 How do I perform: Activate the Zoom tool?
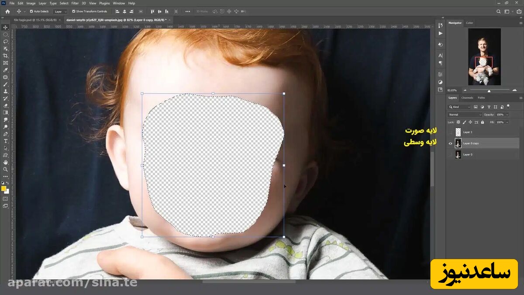pyautogui.click(x=6, y=169)
